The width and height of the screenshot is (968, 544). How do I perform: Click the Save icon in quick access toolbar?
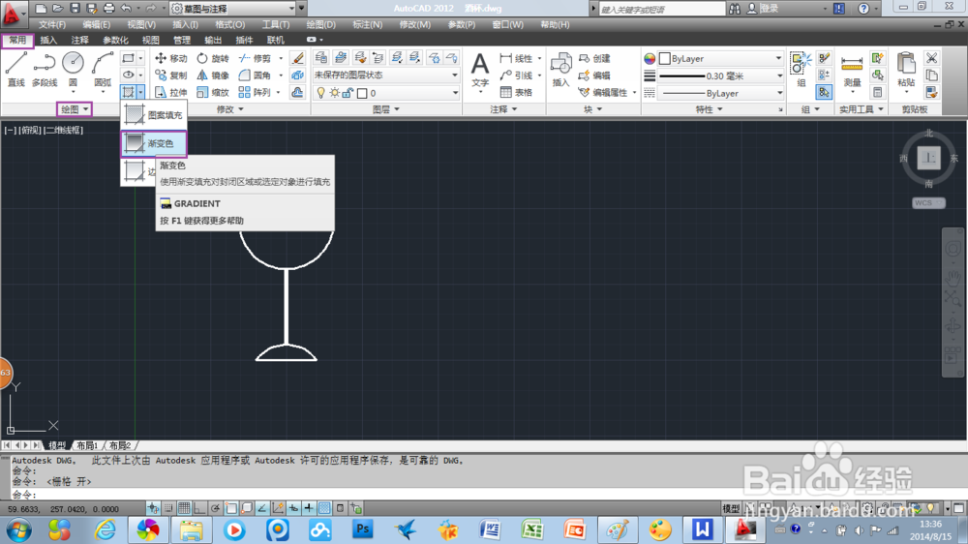click(x=75, y=9)
